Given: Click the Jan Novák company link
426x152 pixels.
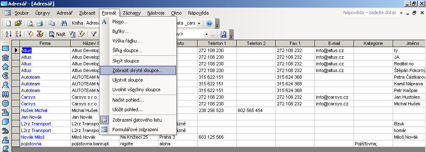Looking at the screenshot, I should click(x=31, y=117).
